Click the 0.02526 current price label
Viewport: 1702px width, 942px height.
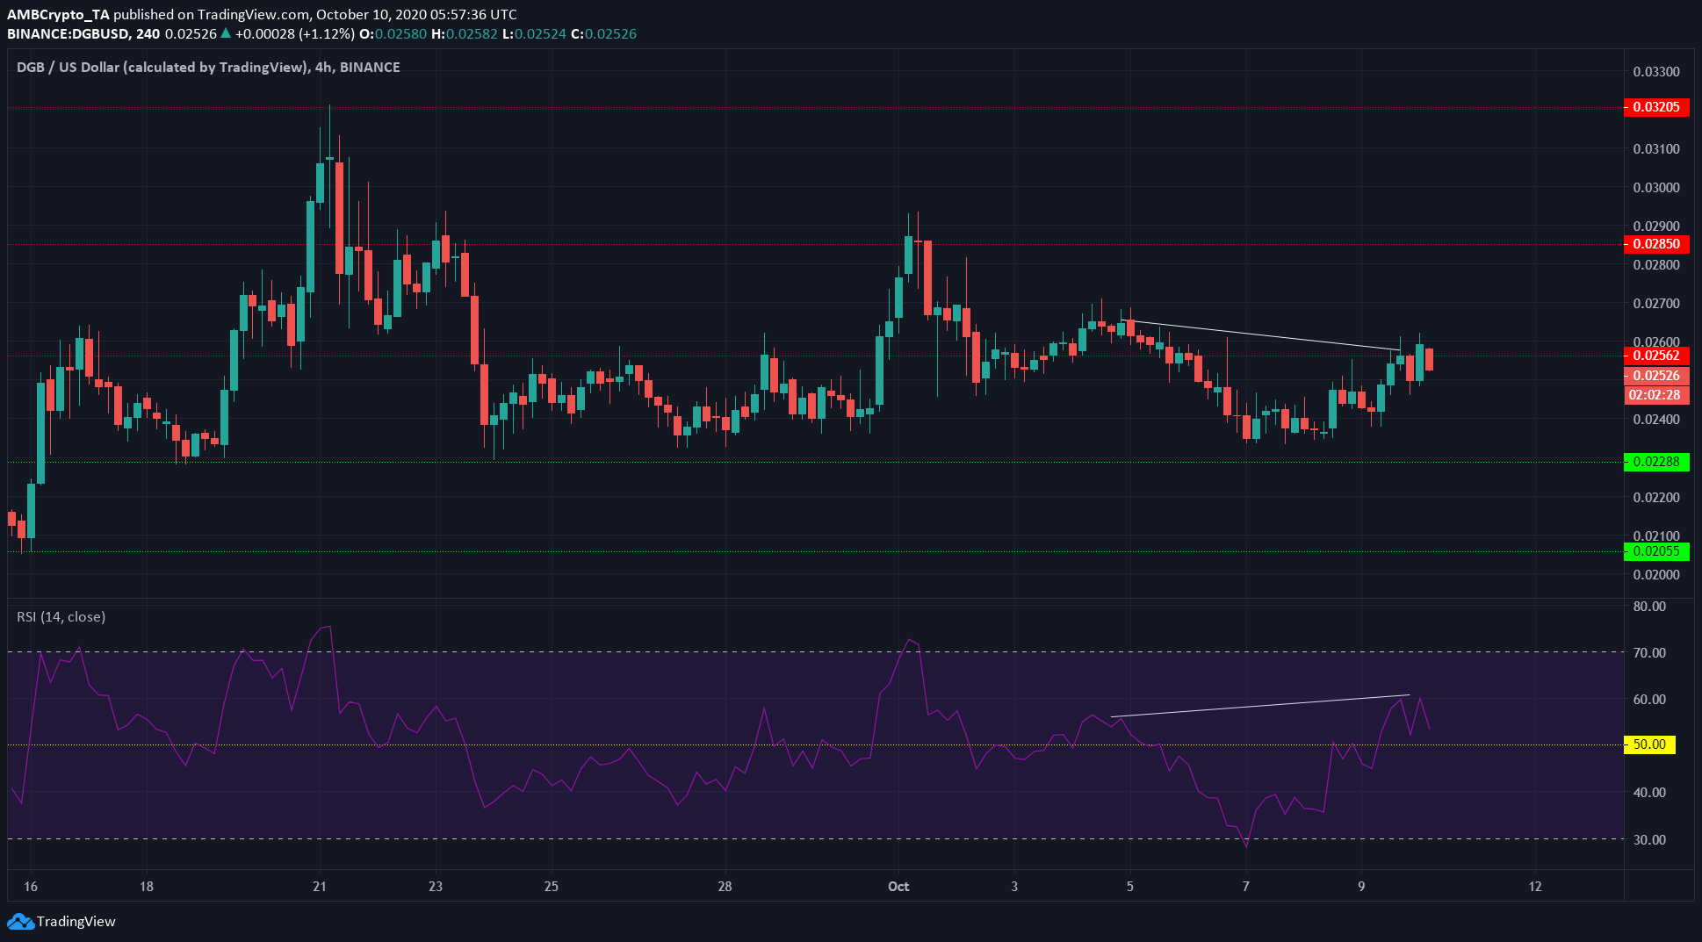tap(1656, 376)
